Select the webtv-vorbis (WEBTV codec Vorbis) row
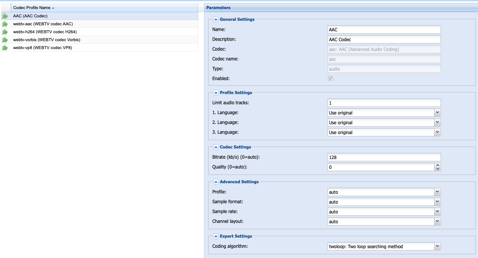 [x=46, y=40]
